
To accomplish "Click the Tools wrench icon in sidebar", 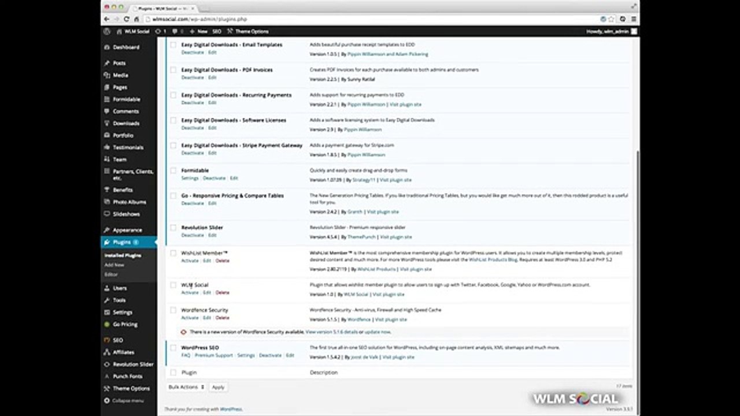I will tap(107, 300).
